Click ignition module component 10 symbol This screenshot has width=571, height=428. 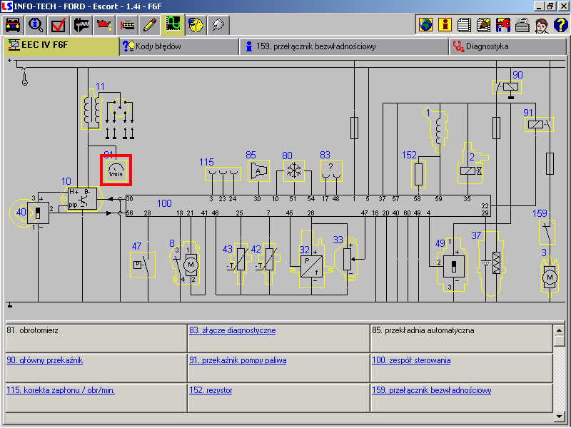[82, 198]
